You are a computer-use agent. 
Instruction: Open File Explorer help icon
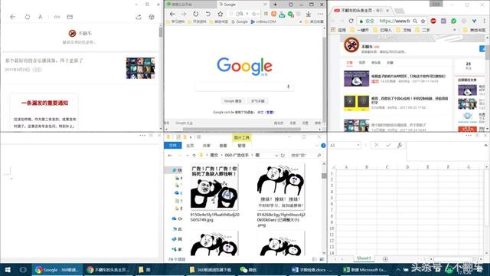pos(323,146)
